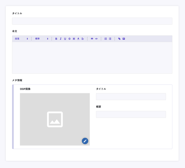
Task: Insert an image into the body
Action: tap(124, 39)
